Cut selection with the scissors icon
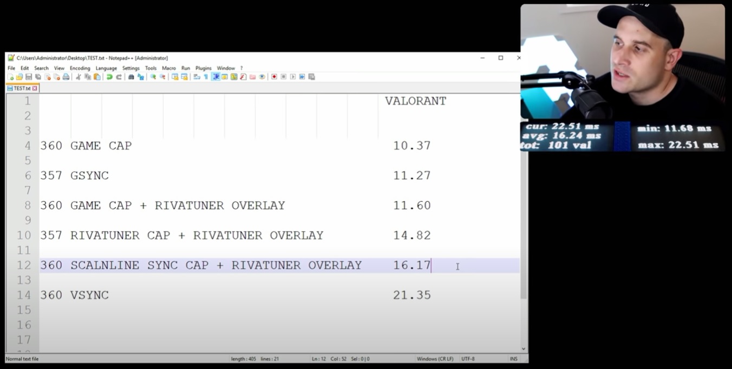The image size is (732, 369). pos(77,77)
